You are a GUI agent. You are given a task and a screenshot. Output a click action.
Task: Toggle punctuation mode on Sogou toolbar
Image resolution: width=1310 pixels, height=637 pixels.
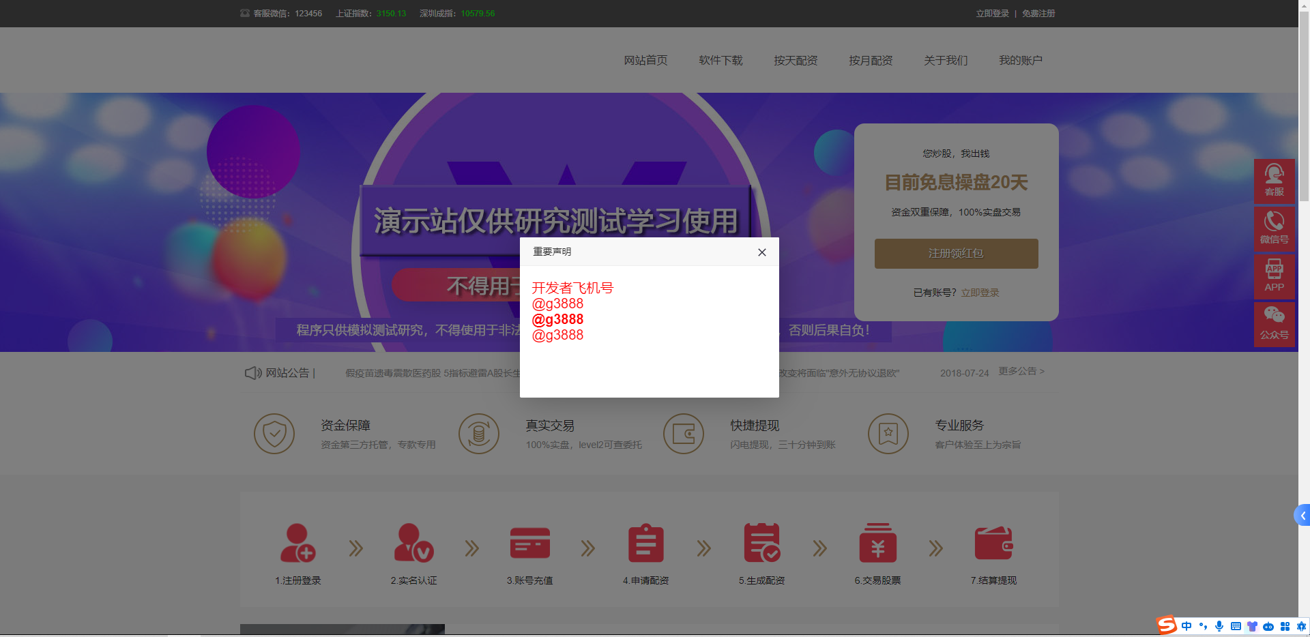(1202, 625)
